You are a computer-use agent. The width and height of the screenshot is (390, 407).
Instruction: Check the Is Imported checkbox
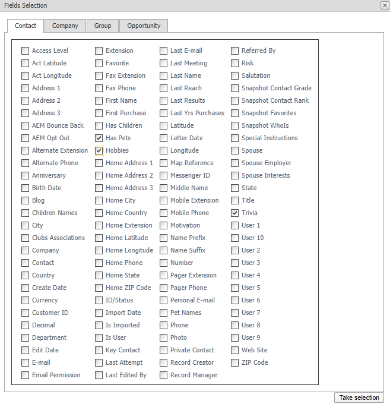coord(99,325)
